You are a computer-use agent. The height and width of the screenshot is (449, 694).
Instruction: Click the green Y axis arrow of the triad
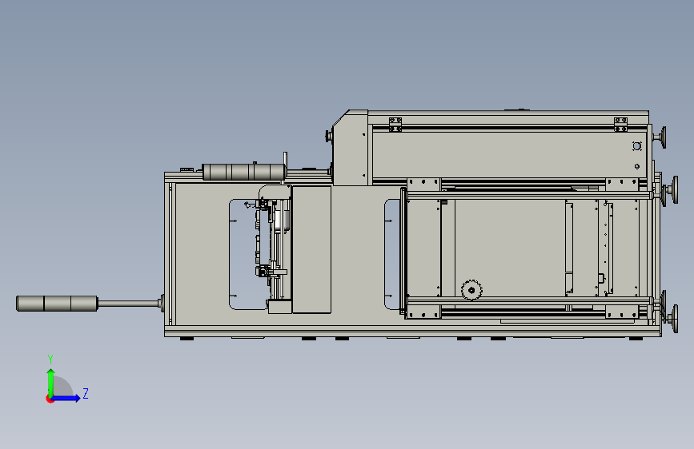pos(51,382)
